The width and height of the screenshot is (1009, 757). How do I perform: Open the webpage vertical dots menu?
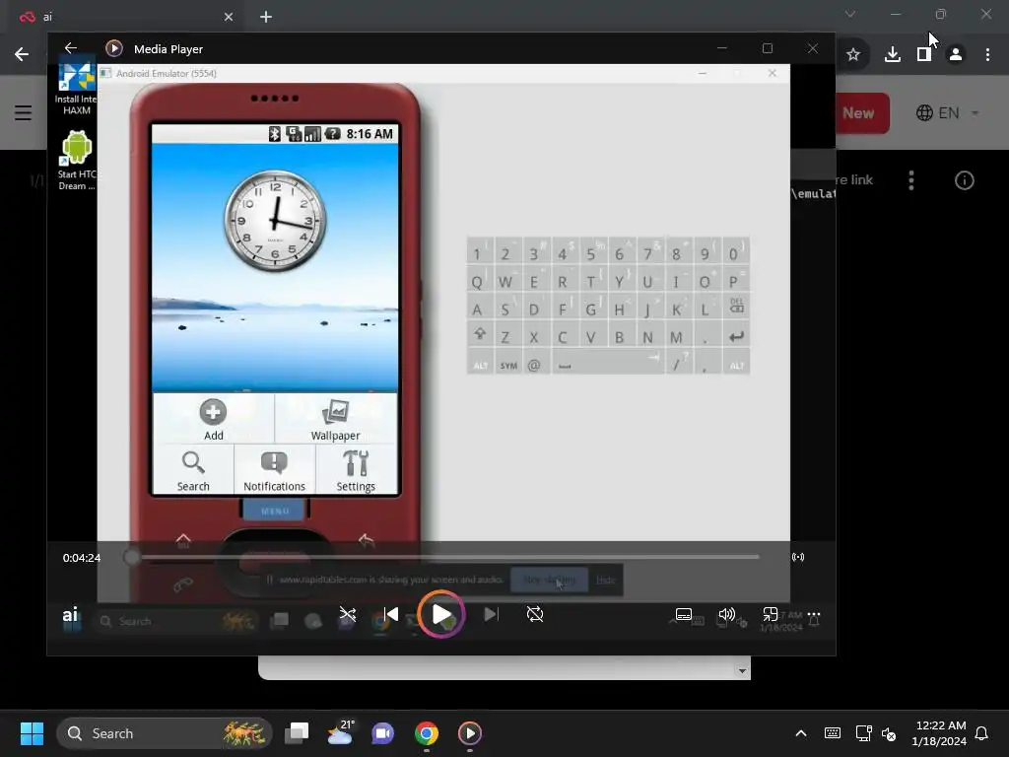(911, 180)
